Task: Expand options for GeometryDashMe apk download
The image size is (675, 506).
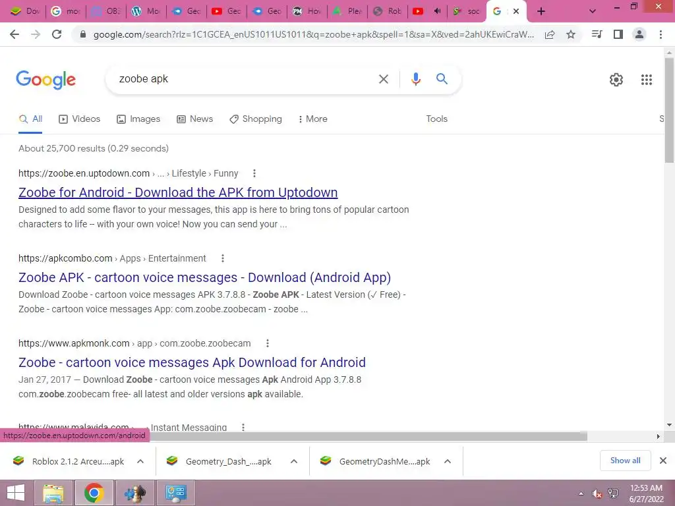Action: [x=448, y=461]
